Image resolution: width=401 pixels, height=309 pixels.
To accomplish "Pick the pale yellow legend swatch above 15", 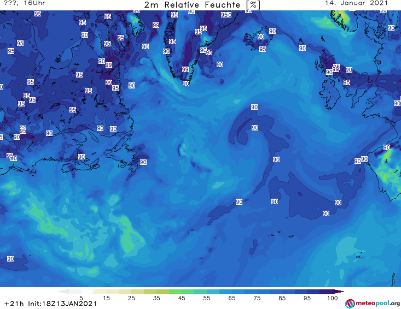I will coord(100,292).
